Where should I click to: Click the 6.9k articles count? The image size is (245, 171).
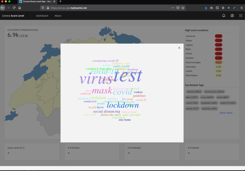tap(13, 35)
